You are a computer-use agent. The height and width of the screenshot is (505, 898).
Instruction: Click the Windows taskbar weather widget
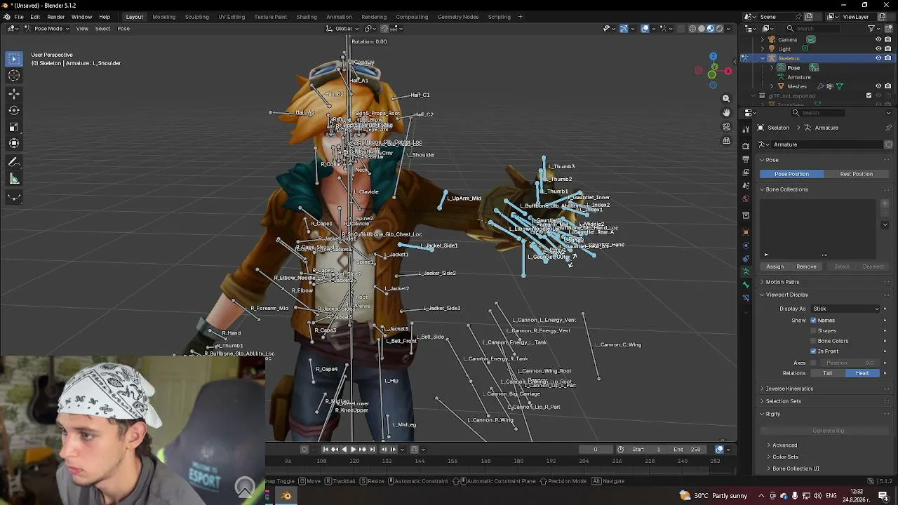pyautogui.click(x=713, y=496)
